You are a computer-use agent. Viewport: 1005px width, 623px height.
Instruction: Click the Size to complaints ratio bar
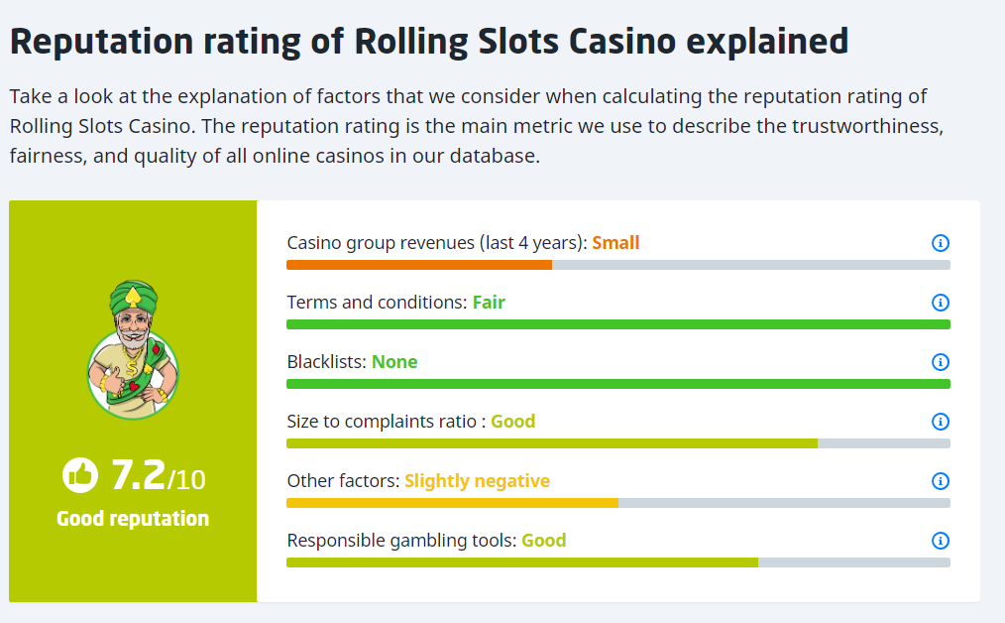552,443
